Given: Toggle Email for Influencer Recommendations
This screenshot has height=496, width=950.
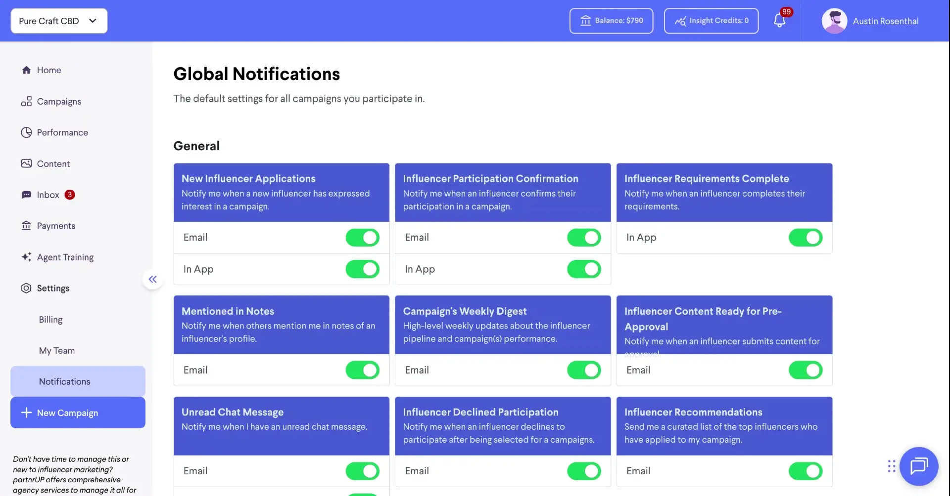Looking at the screenshot, I should (x=805, y=471).
